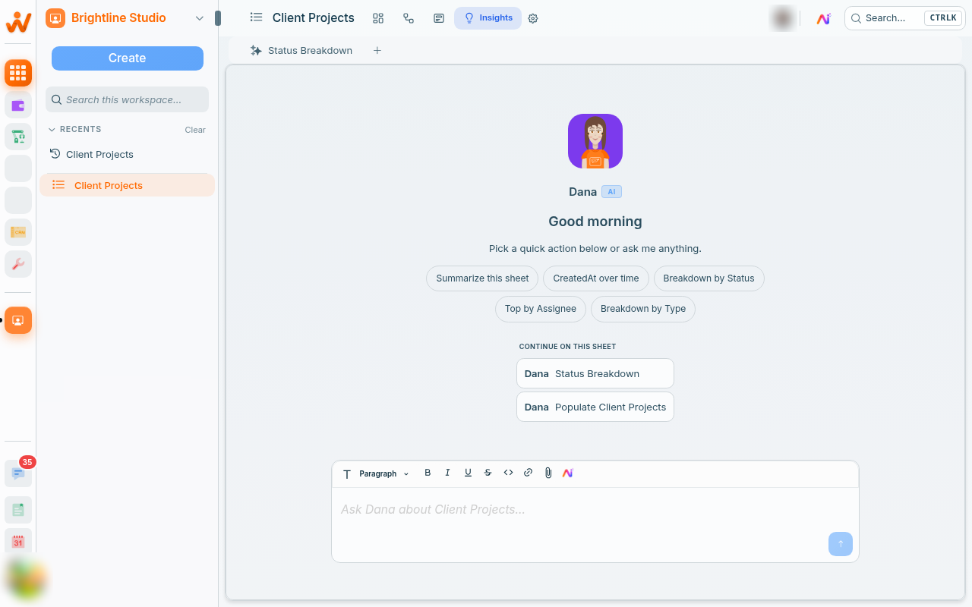Open chat messages with 35 badge

[18, 473]
